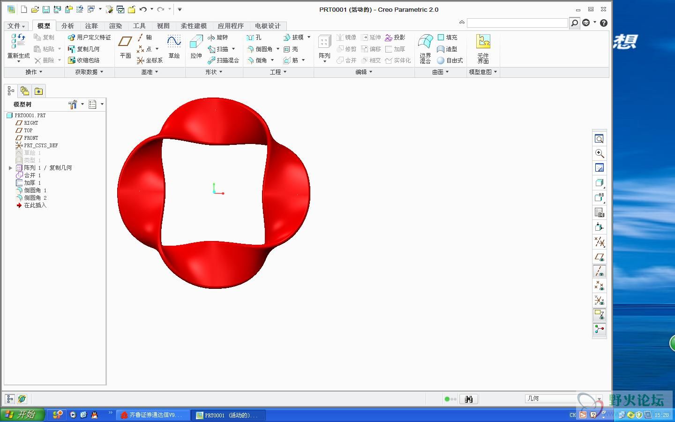The height and width of the screenshot is (422, 675).
Task: Switch to the 齐鲁证券通达信 taskbar window
Action: (x=153, y=415)
